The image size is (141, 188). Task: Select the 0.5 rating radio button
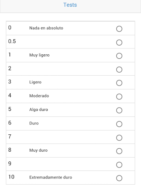pyautogui.click(x=119, y=43)
